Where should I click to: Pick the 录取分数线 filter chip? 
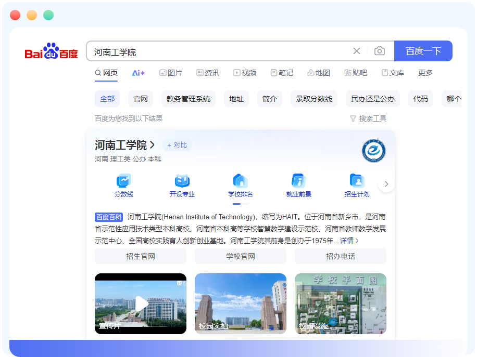tap(314, 99)
